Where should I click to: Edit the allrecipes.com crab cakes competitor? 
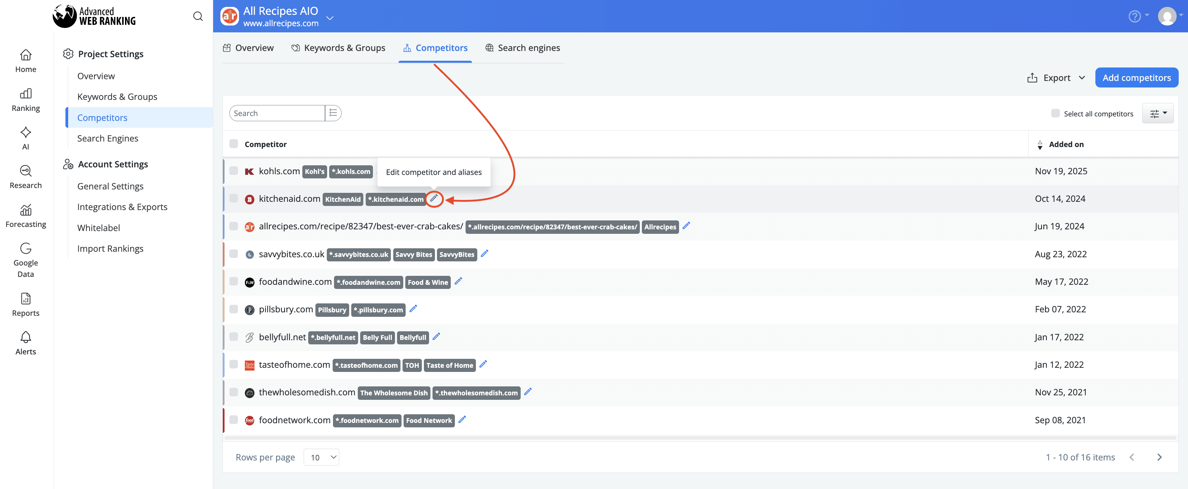click(686, 226)
